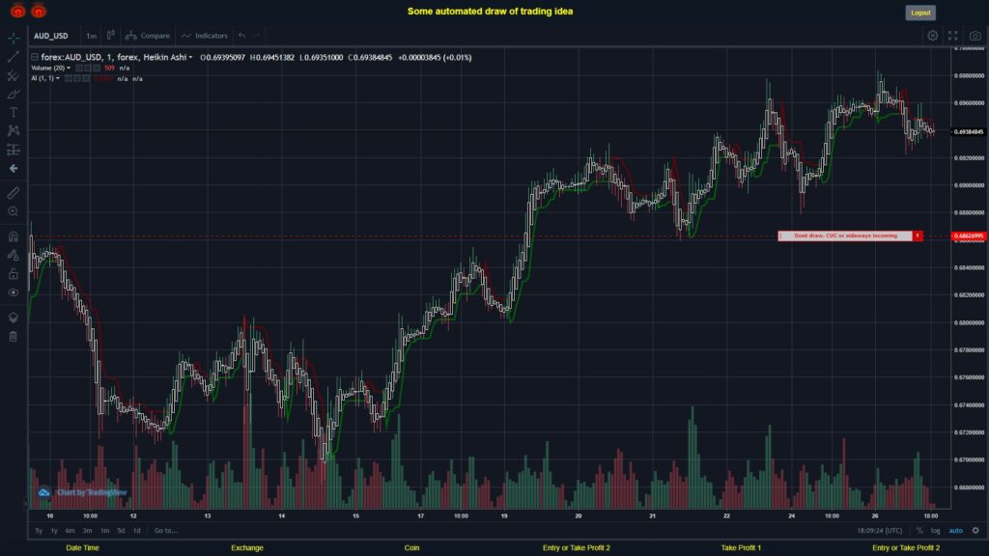989x556 pixels.
Task: Open the candle chart style selector
Action: pos(110,36)
